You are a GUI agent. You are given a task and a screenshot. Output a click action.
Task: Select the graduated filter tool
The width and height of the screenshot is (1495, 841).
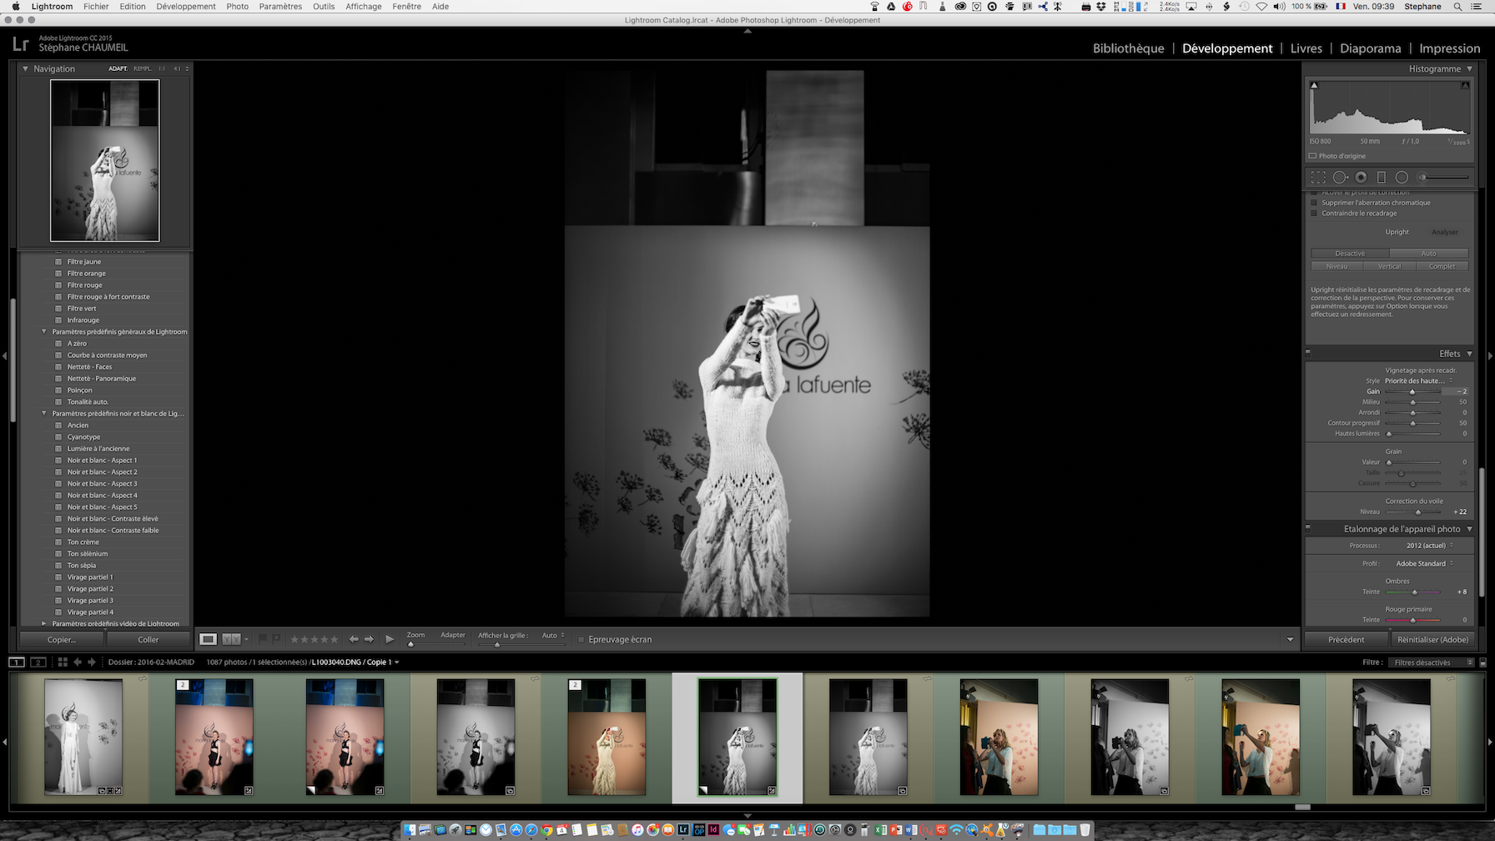click(x=1381, y=177)
